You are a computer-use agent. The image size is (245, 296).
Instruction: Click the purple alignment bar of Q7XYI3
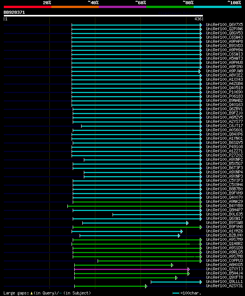[131, 269]
